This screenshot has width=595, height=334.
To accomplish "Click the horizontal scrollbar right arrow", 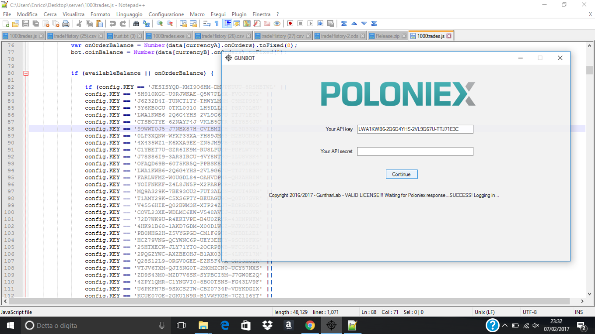I will pos(582,301).
